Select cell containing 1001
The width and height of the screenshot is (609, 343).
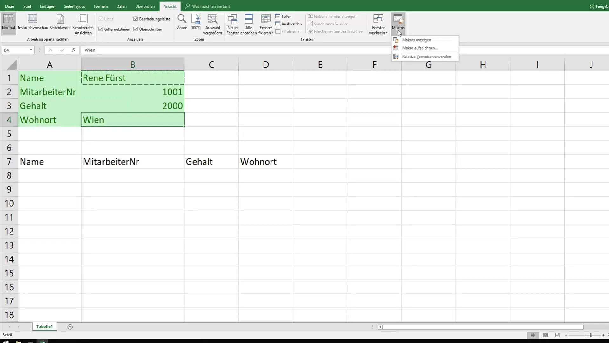pyautogui.click(x=133, y=92)
